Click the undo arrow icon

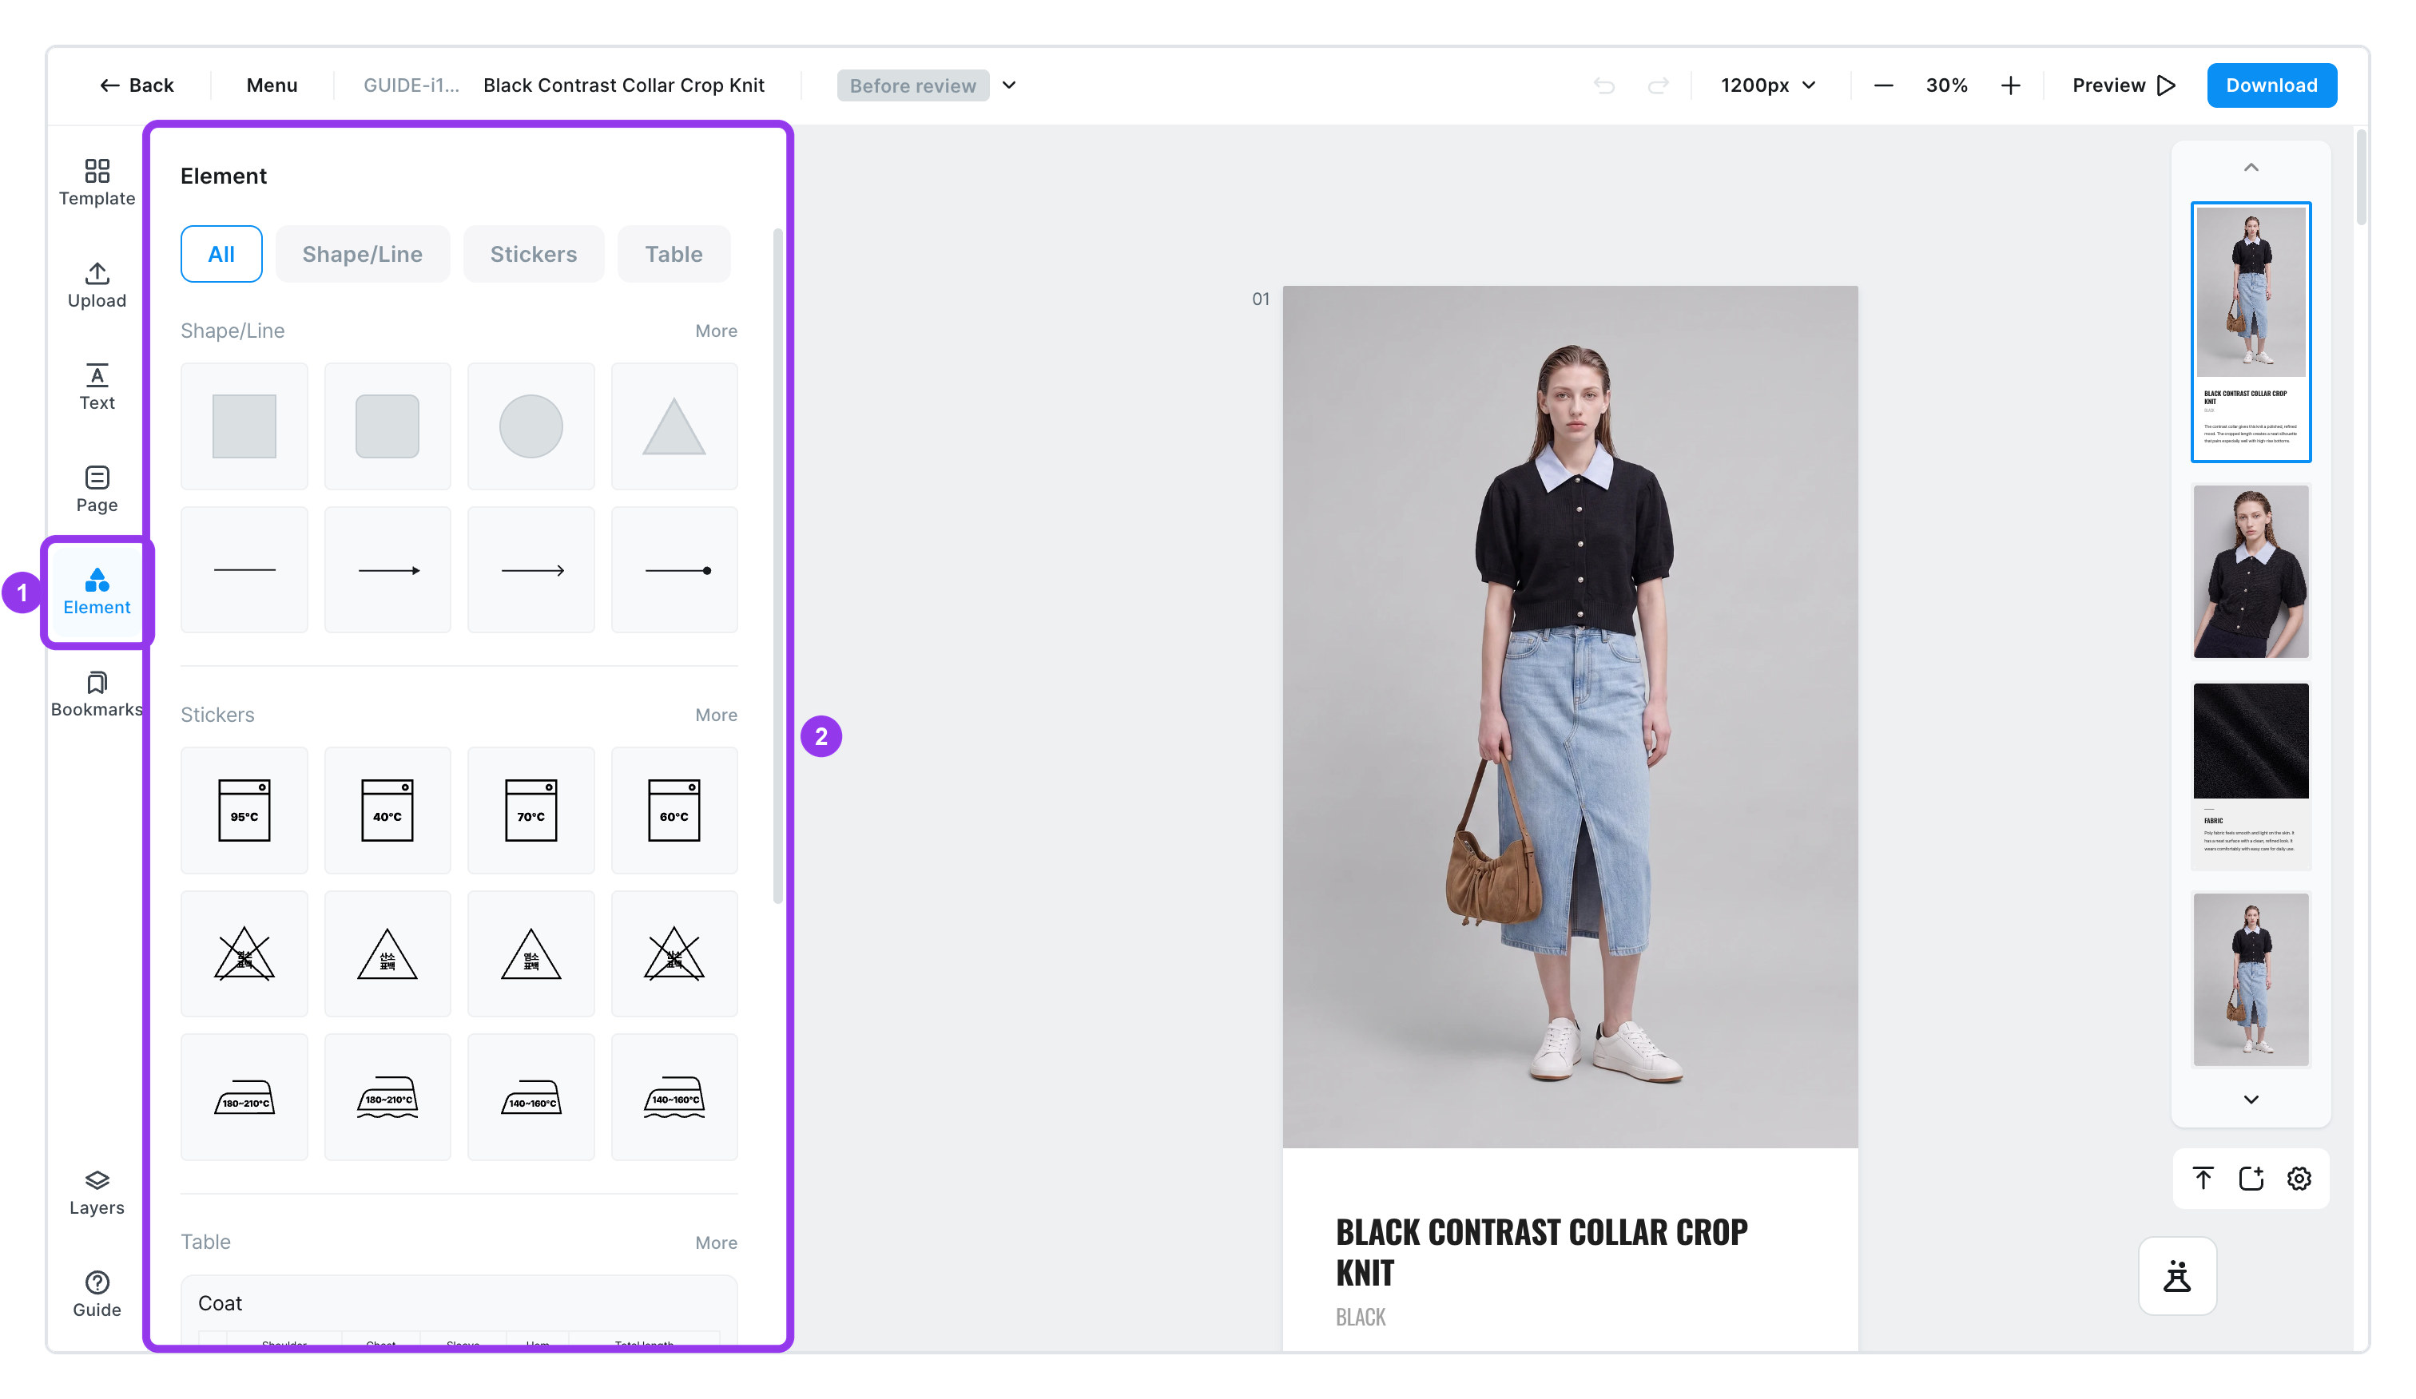point(1604,85)
